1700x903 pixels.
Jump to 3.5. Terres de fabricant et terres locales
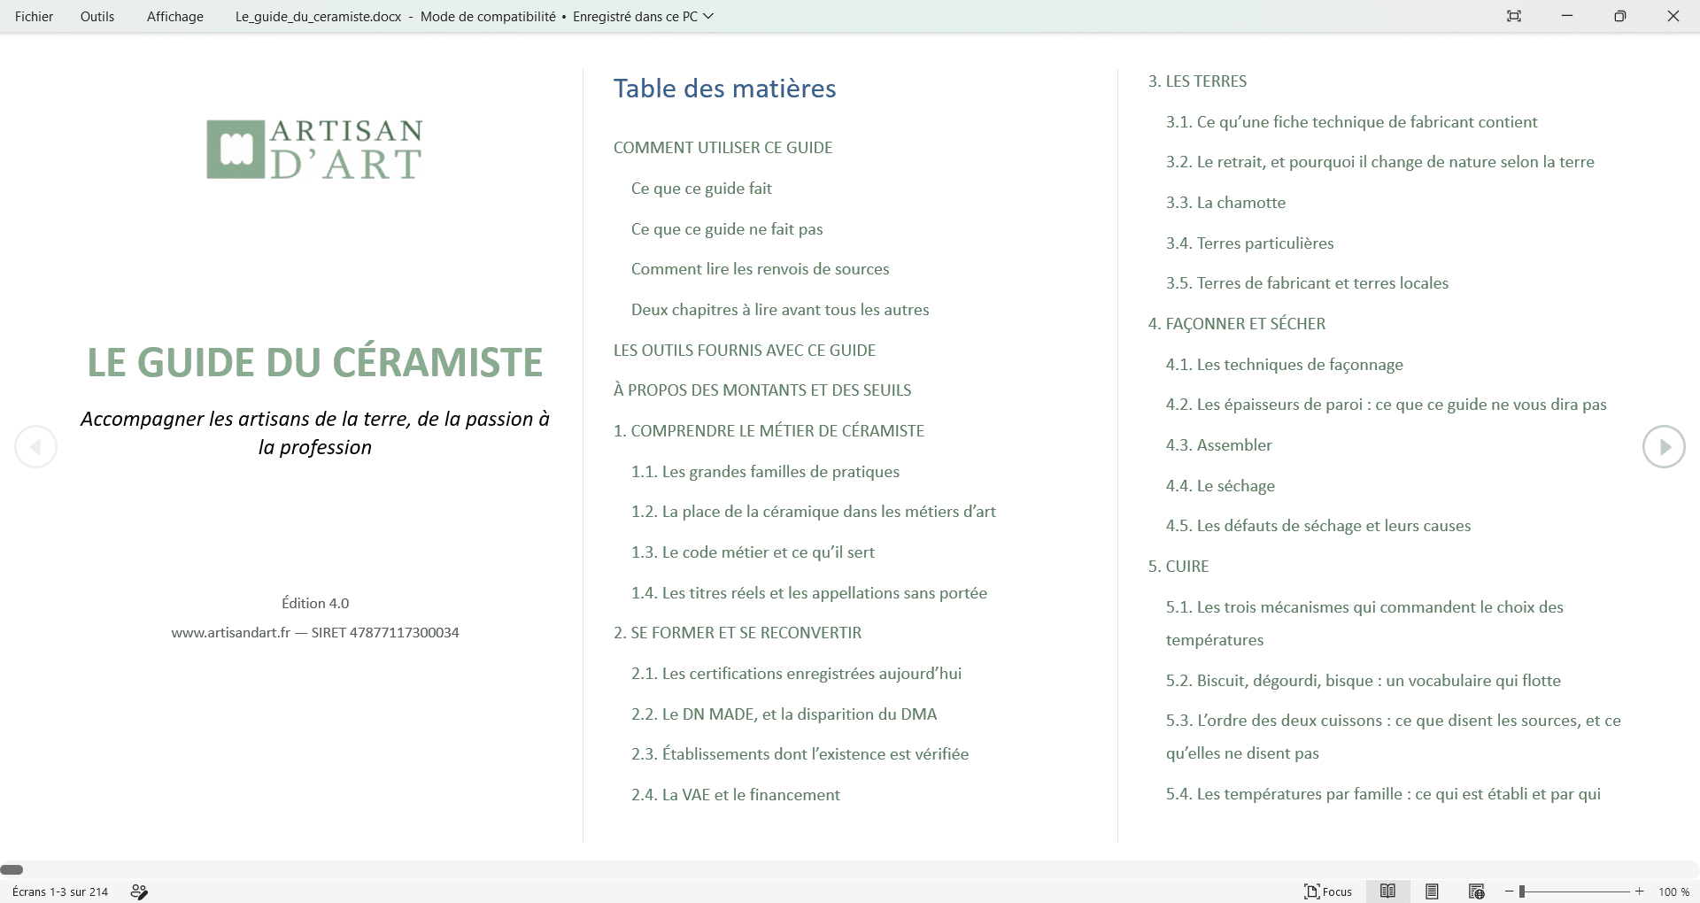click(x=1307, y=283)
